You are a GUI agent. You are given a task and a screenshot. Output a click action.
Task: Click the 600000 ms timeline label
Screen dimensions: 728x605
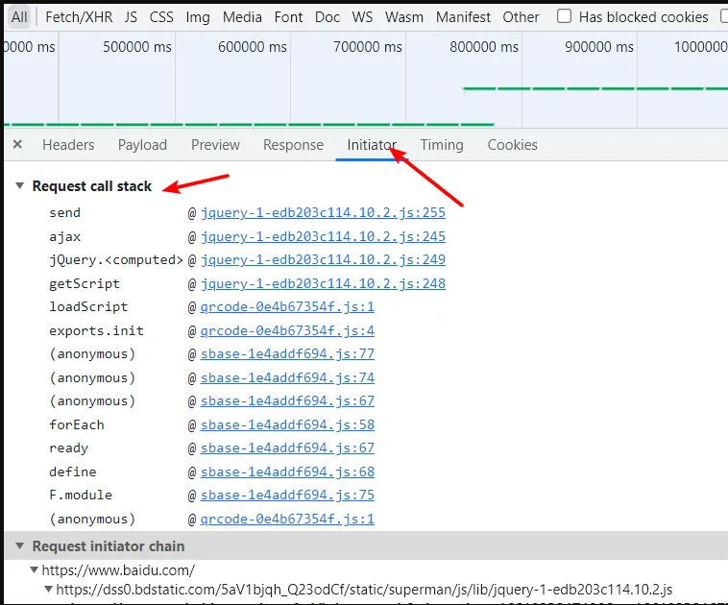coord(252,47)
